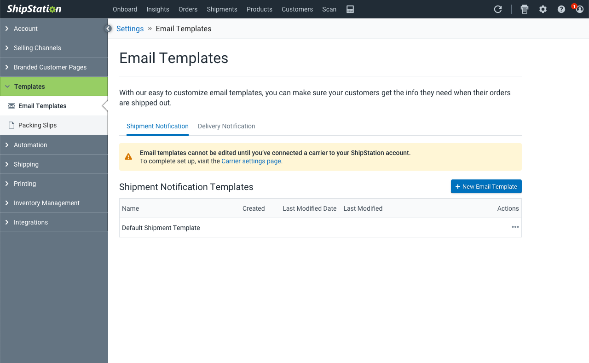Open actions for Default Shipment Template

click(x=515, y=227)
